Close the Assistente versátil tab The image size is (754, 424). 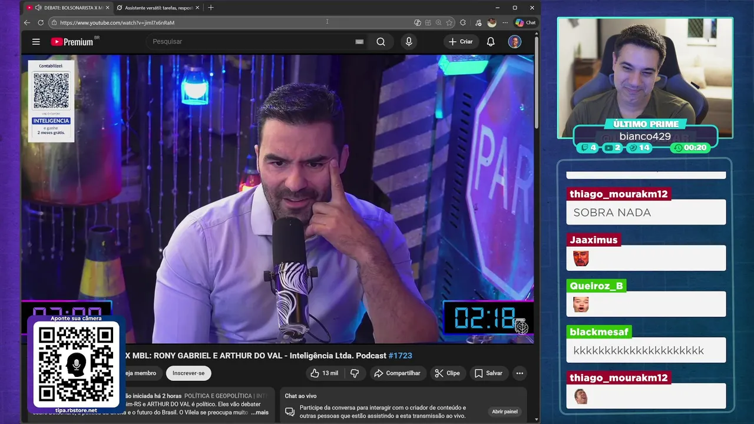[197, 8]
